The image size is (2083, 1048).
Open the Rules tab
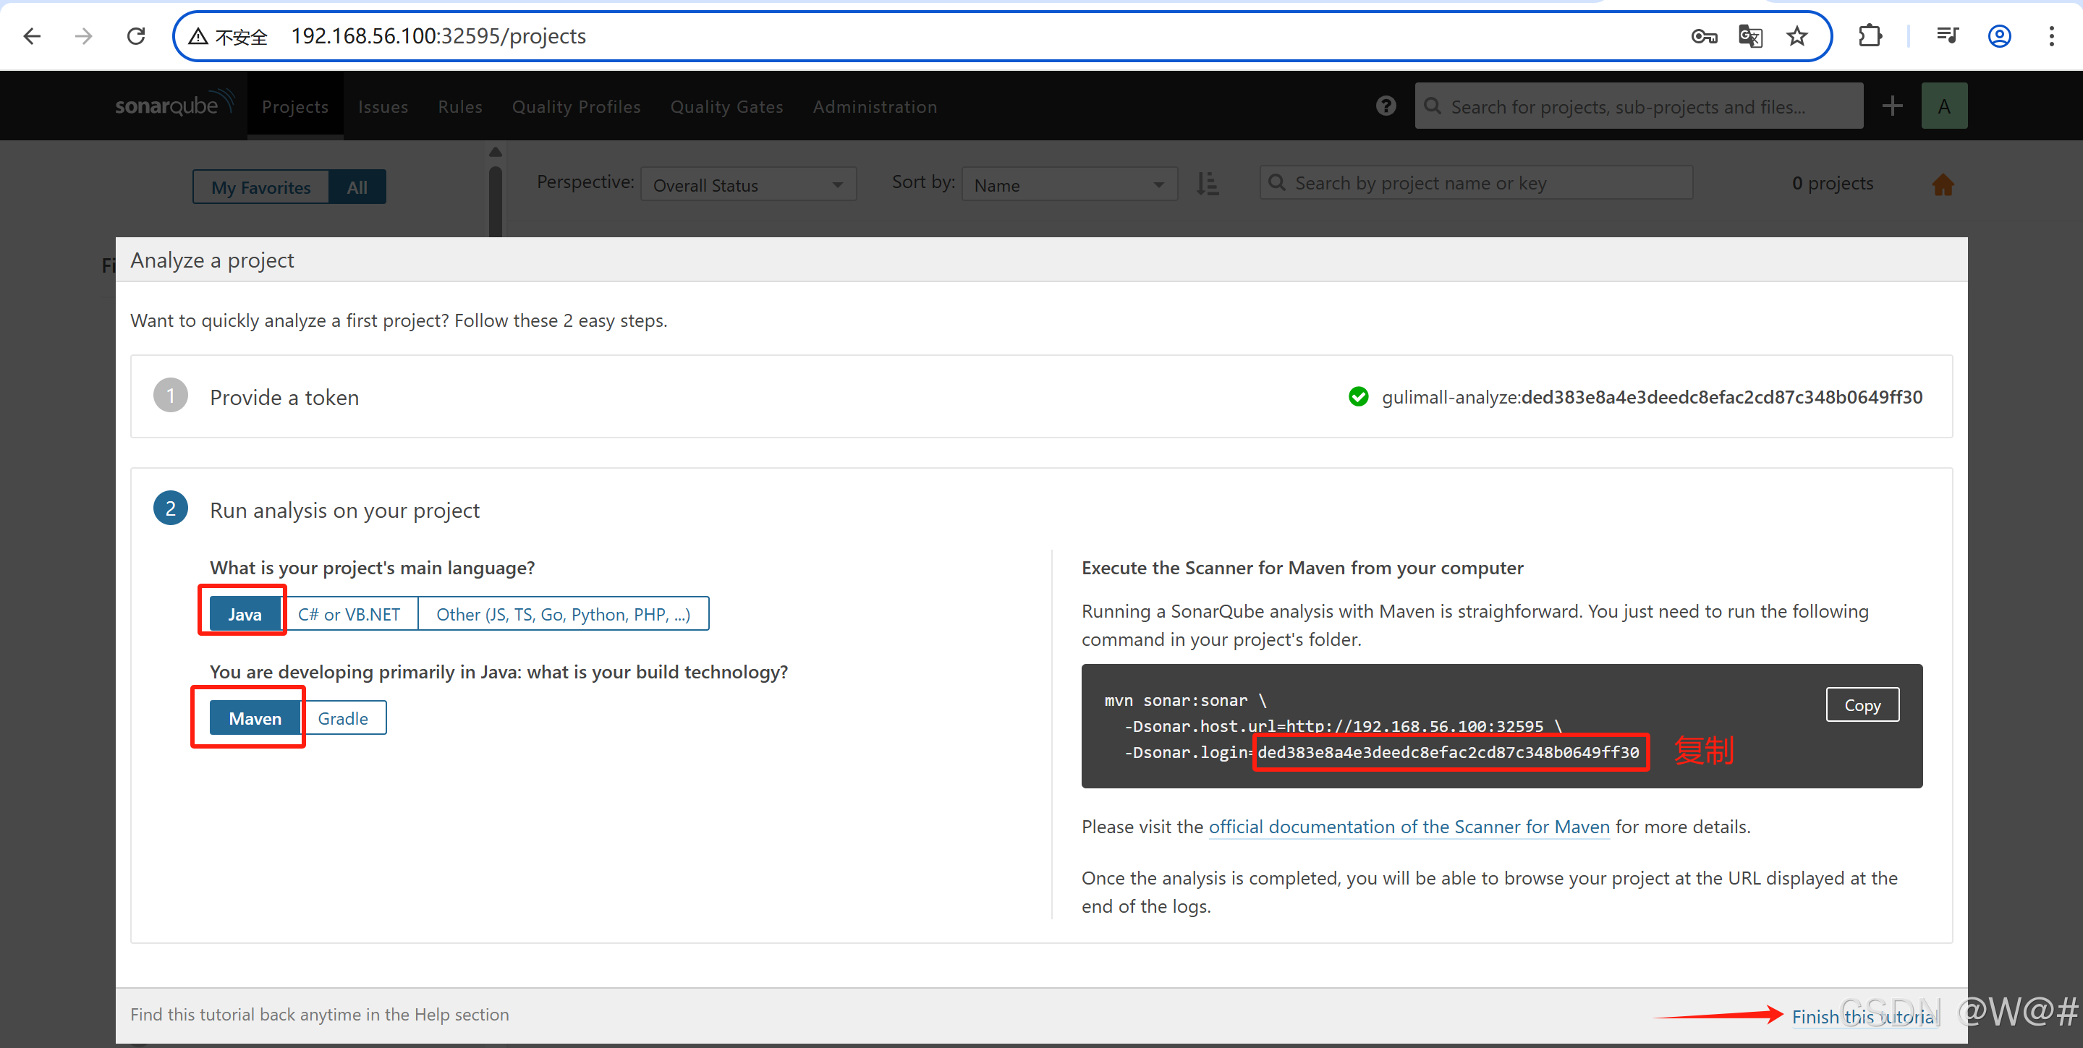tap(460, 106)
